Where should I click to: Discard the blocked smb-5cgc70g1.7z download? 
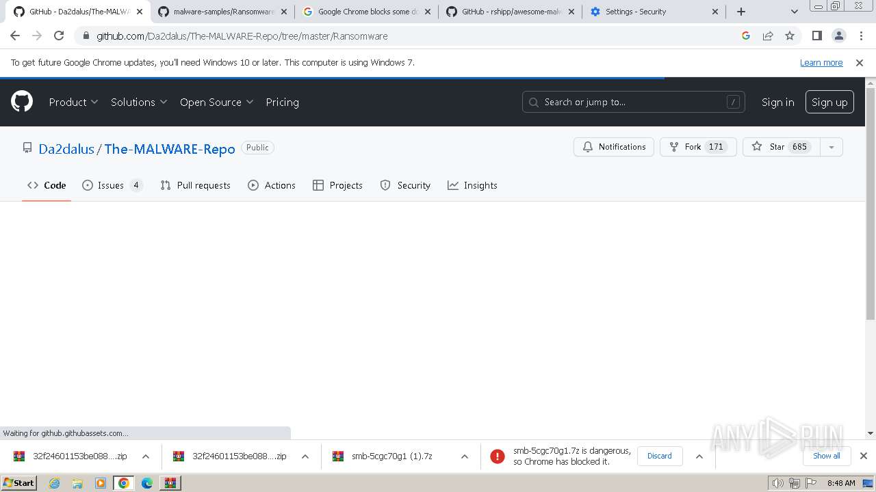(x=660, y=456)
